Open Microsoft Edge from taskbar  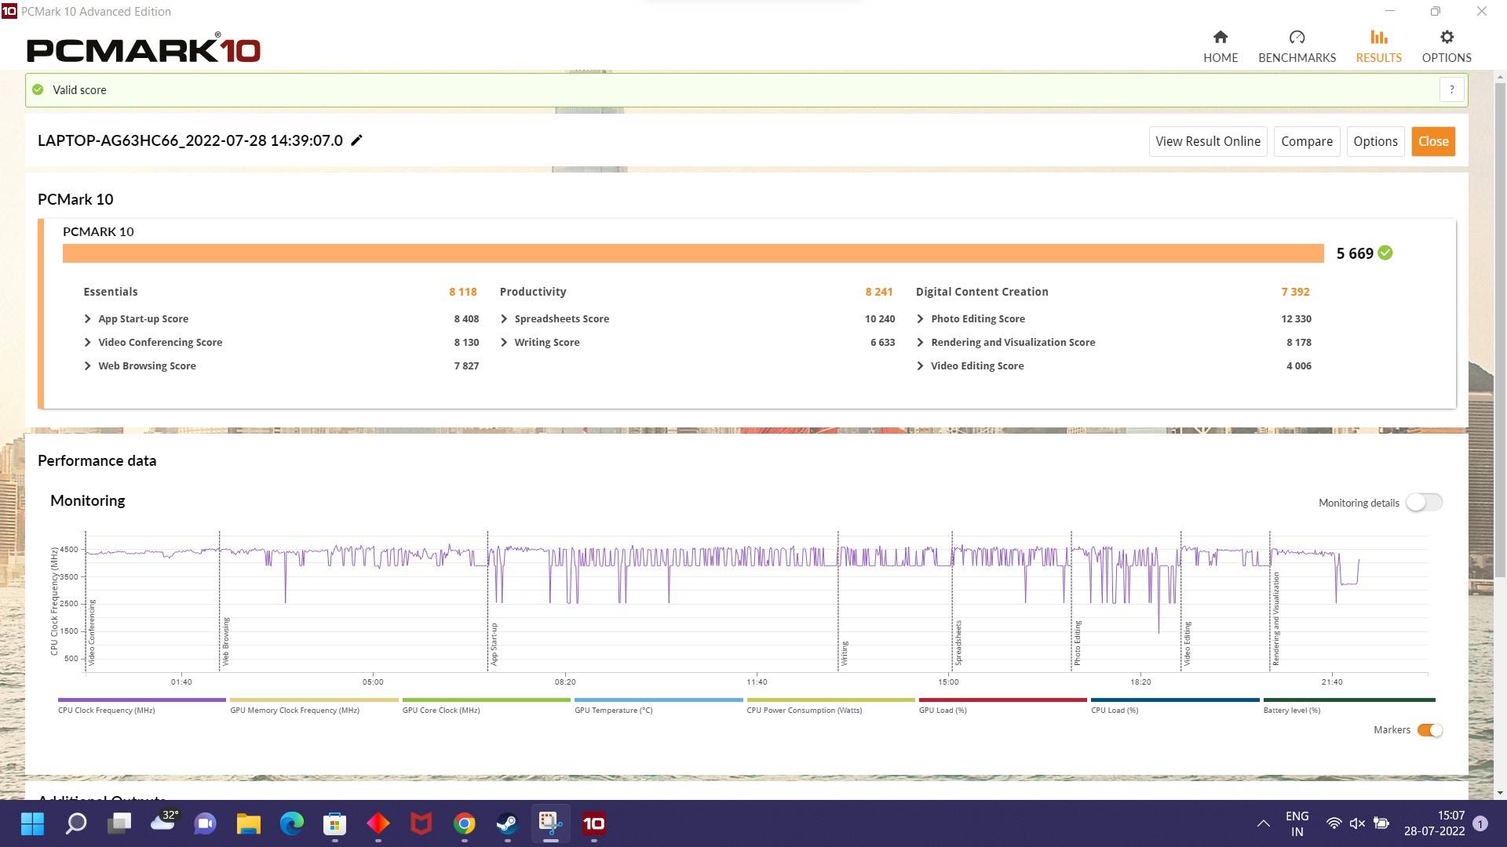tap(292, 823)
